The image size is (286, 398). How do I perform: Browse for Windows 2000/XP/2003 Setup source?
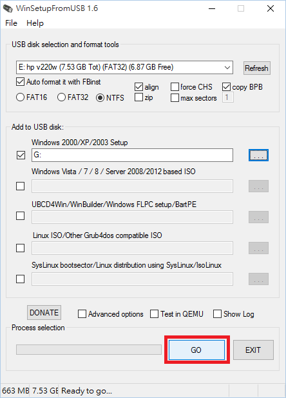pyautogui.click(x=258, y=155)
